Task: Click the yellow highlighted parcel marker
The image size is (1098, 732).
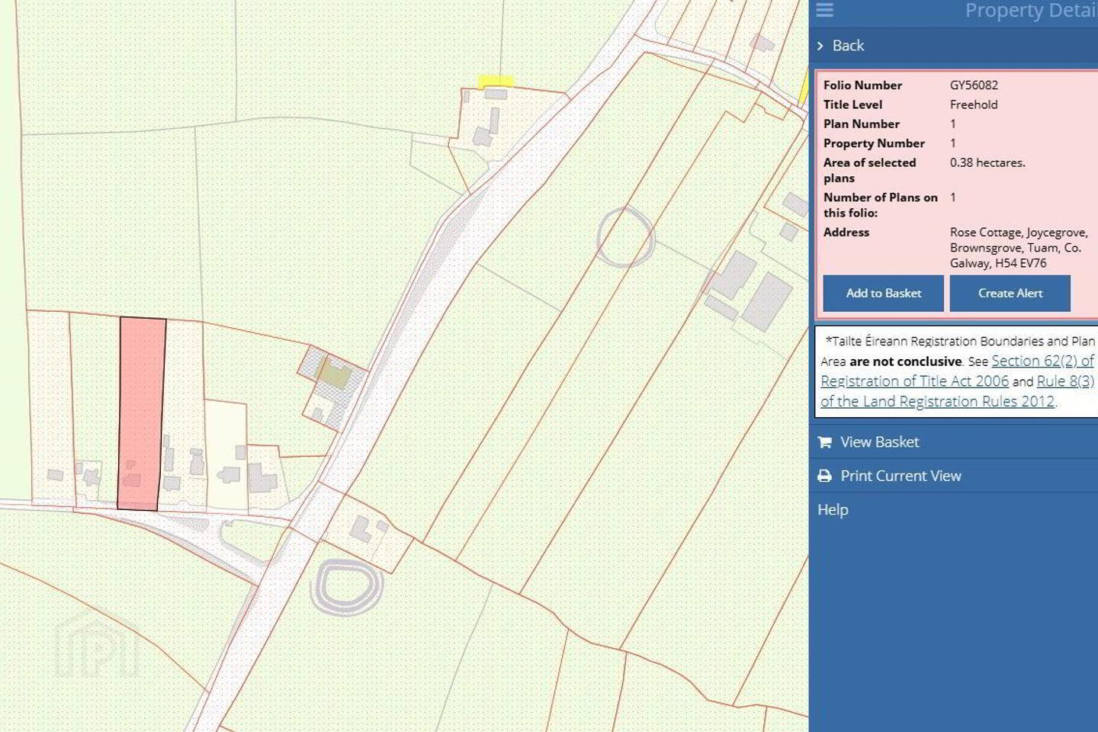Action: click(496, 81)
